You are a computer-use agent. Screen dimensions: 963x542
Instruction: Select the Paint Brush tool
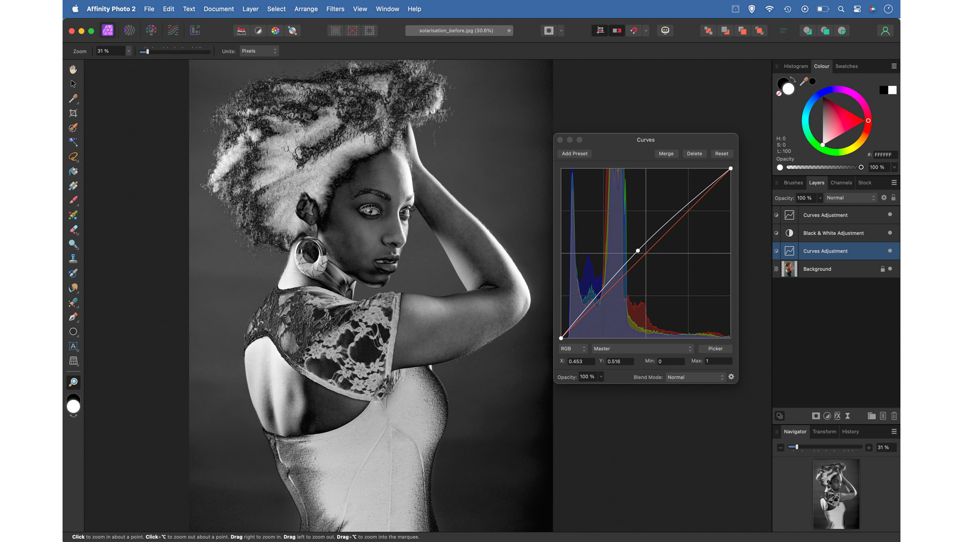point(73,200)
